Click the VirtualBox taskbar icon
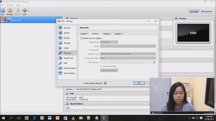 click(x=104, y=118)
